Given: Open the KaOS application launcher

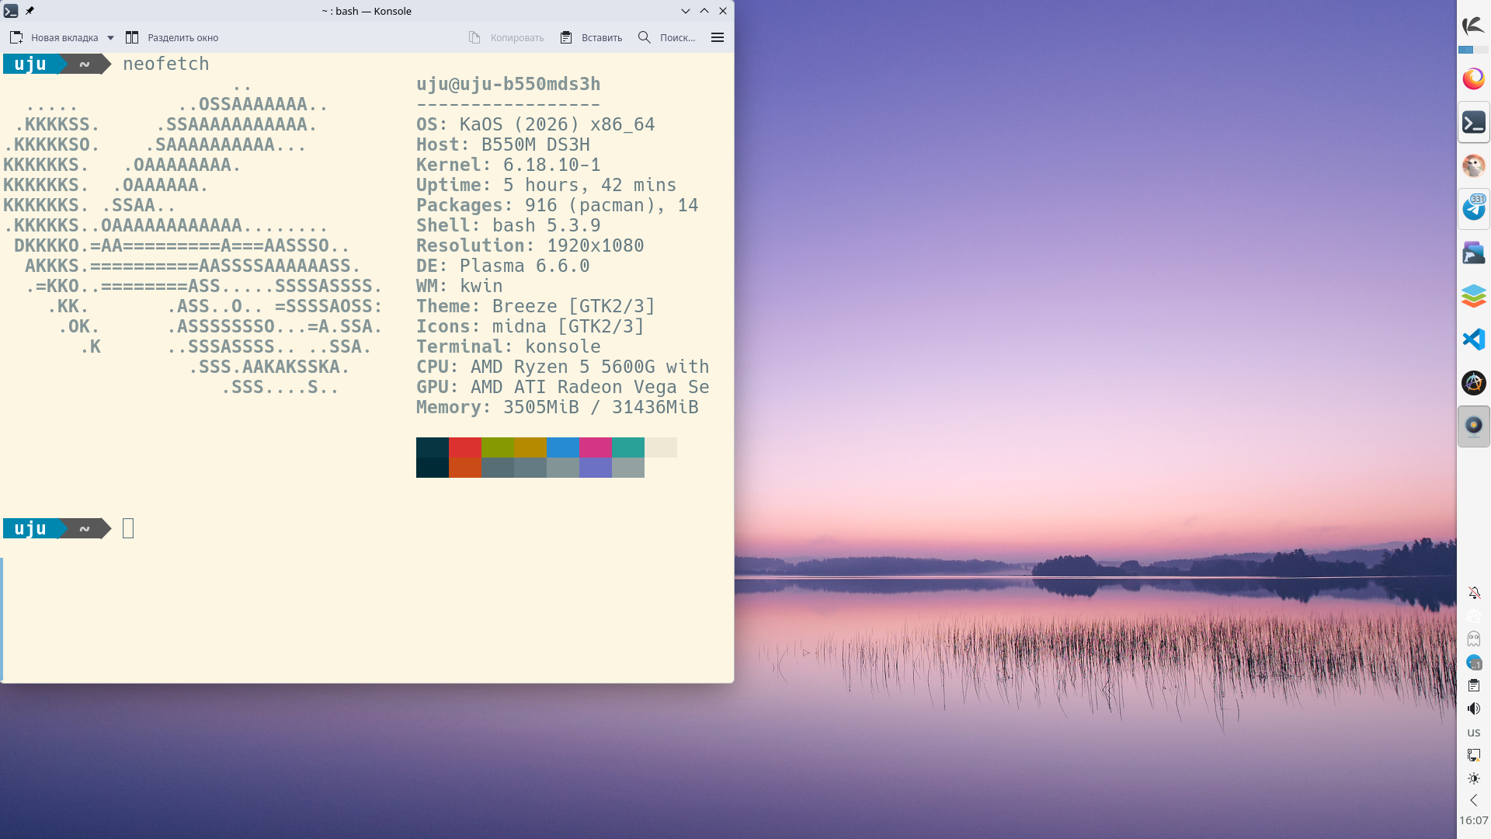Looking at the screenshot, I should 1473,26.
